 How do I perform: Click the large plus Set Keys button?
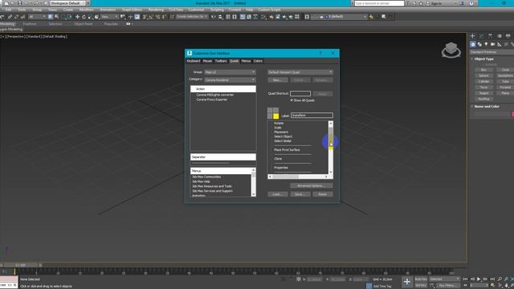pos(407,282)
